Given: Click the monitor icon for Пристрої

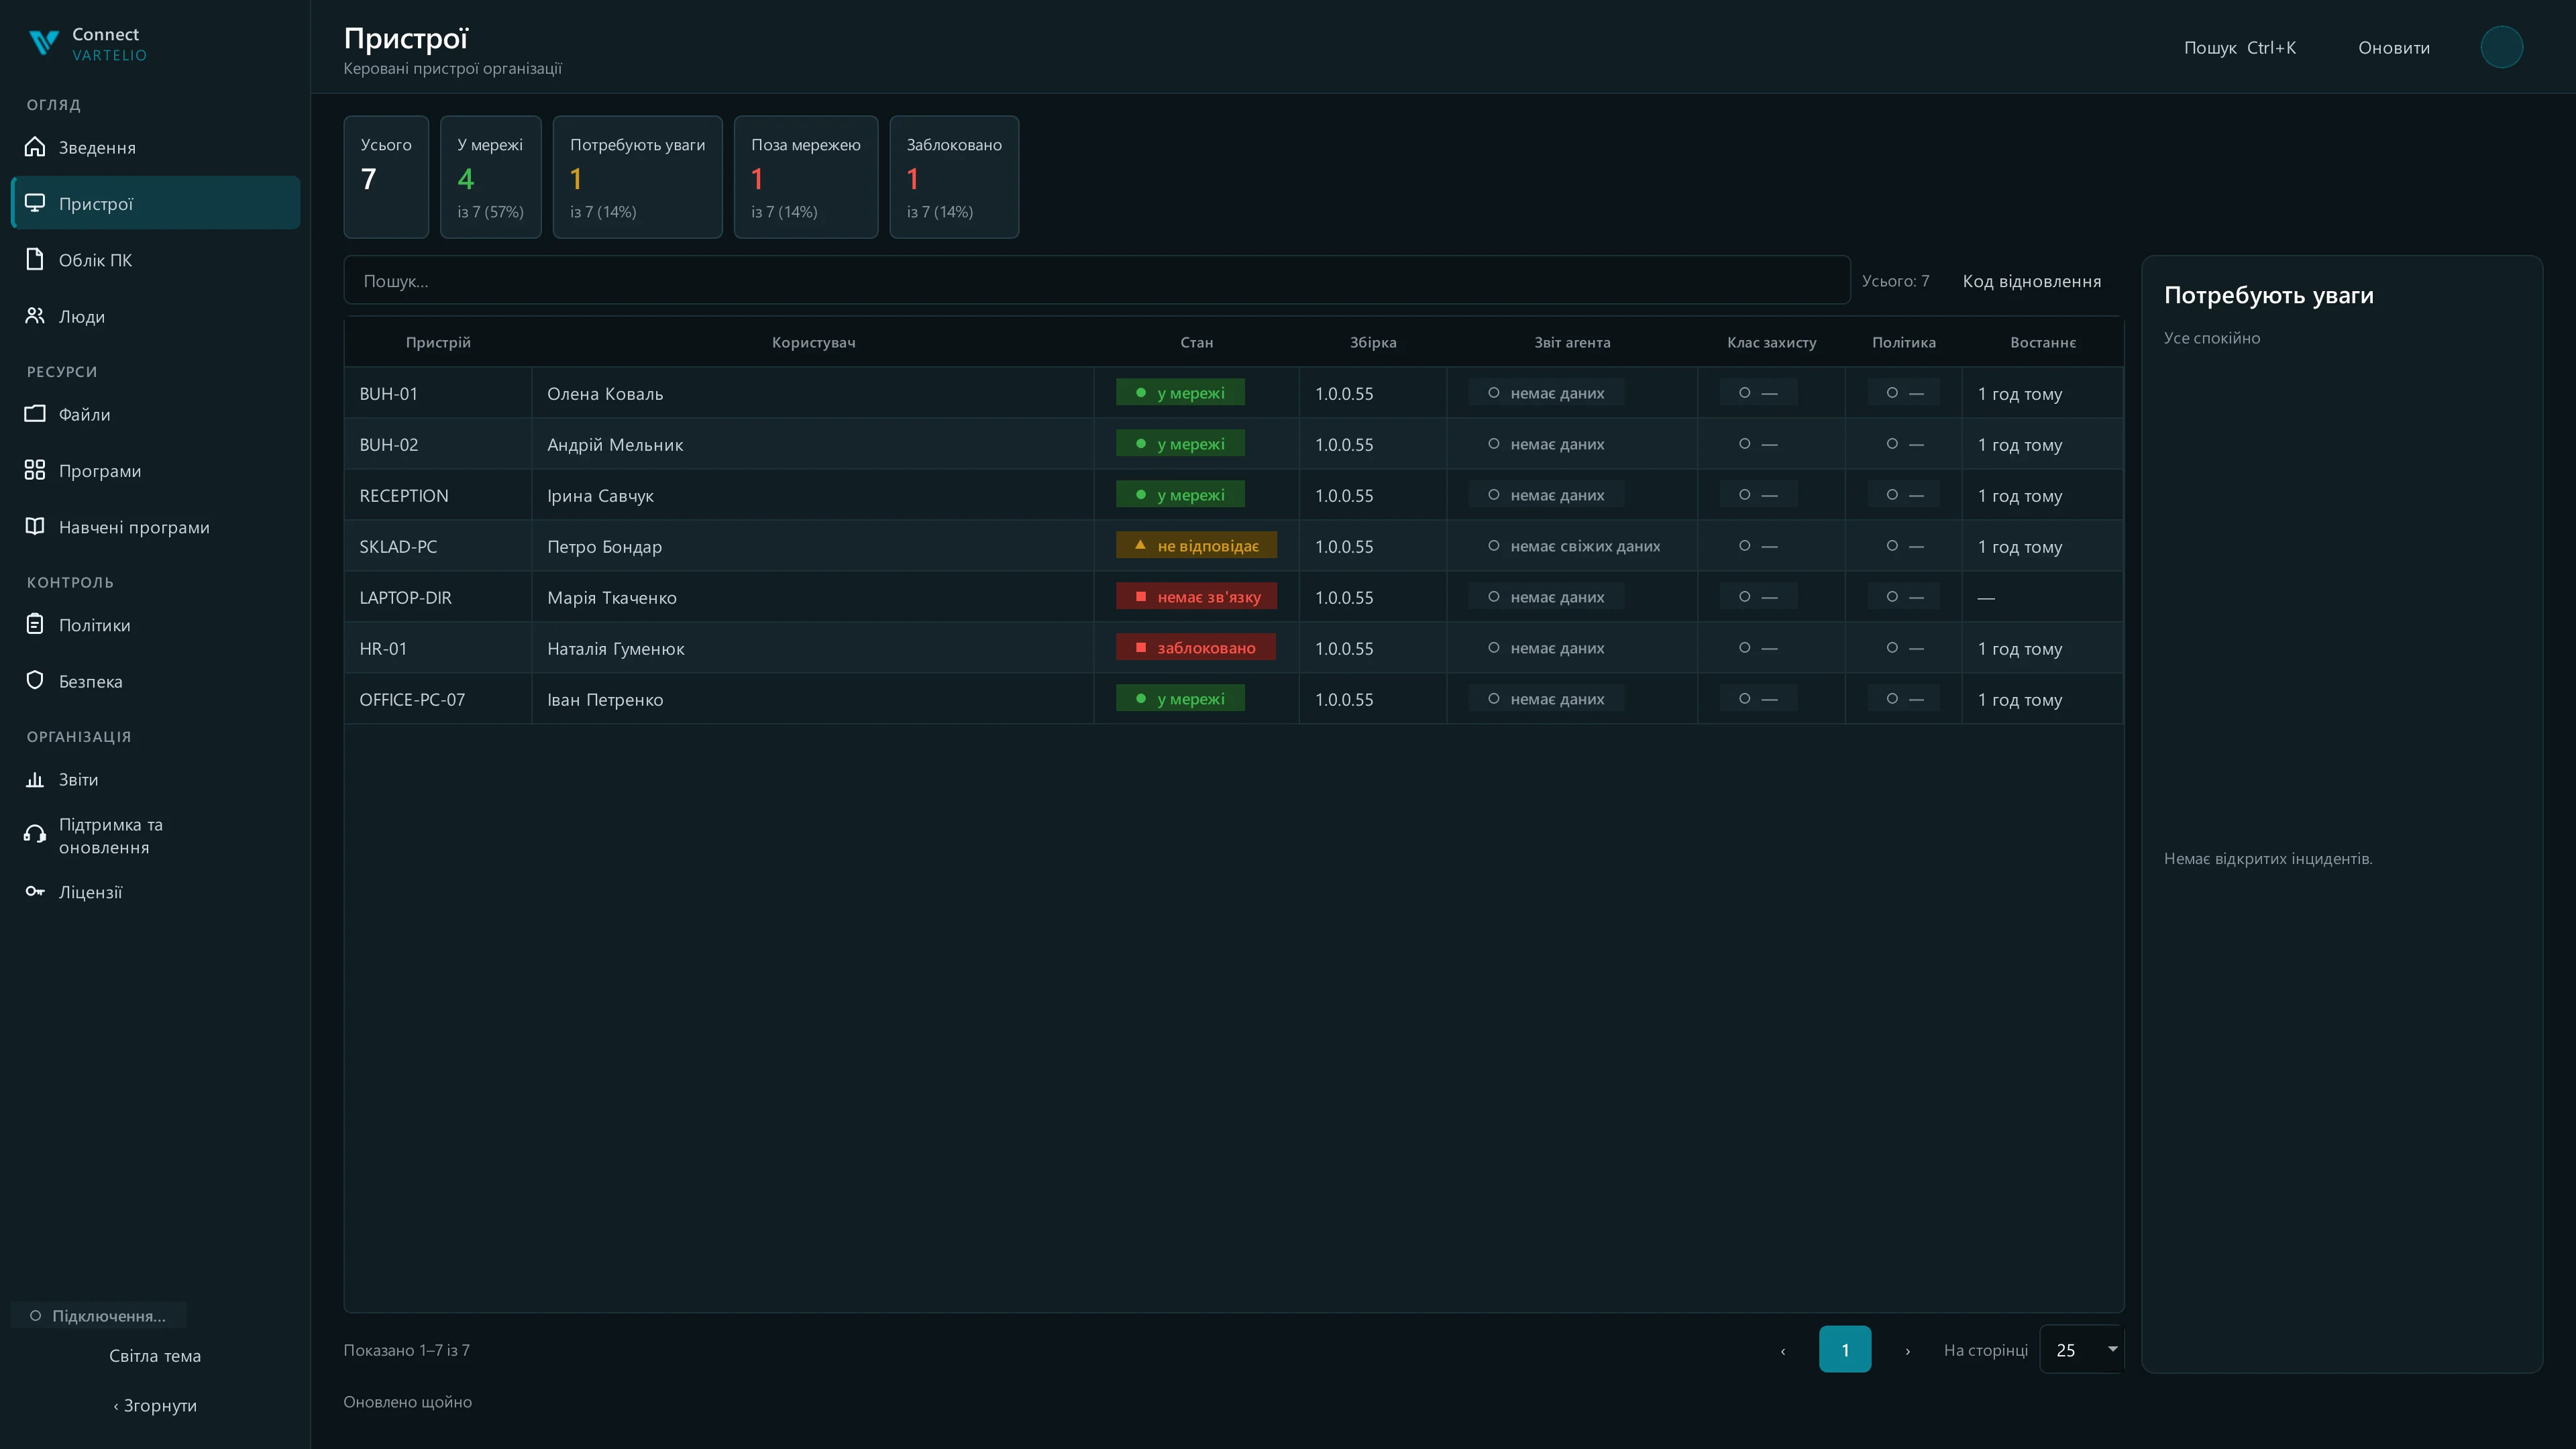Looking at the screenshot, I should 35,203.
